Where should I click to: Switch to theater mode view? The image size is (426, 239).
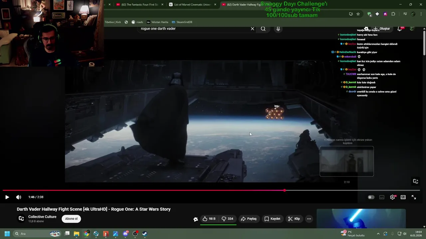click(403, 197)
